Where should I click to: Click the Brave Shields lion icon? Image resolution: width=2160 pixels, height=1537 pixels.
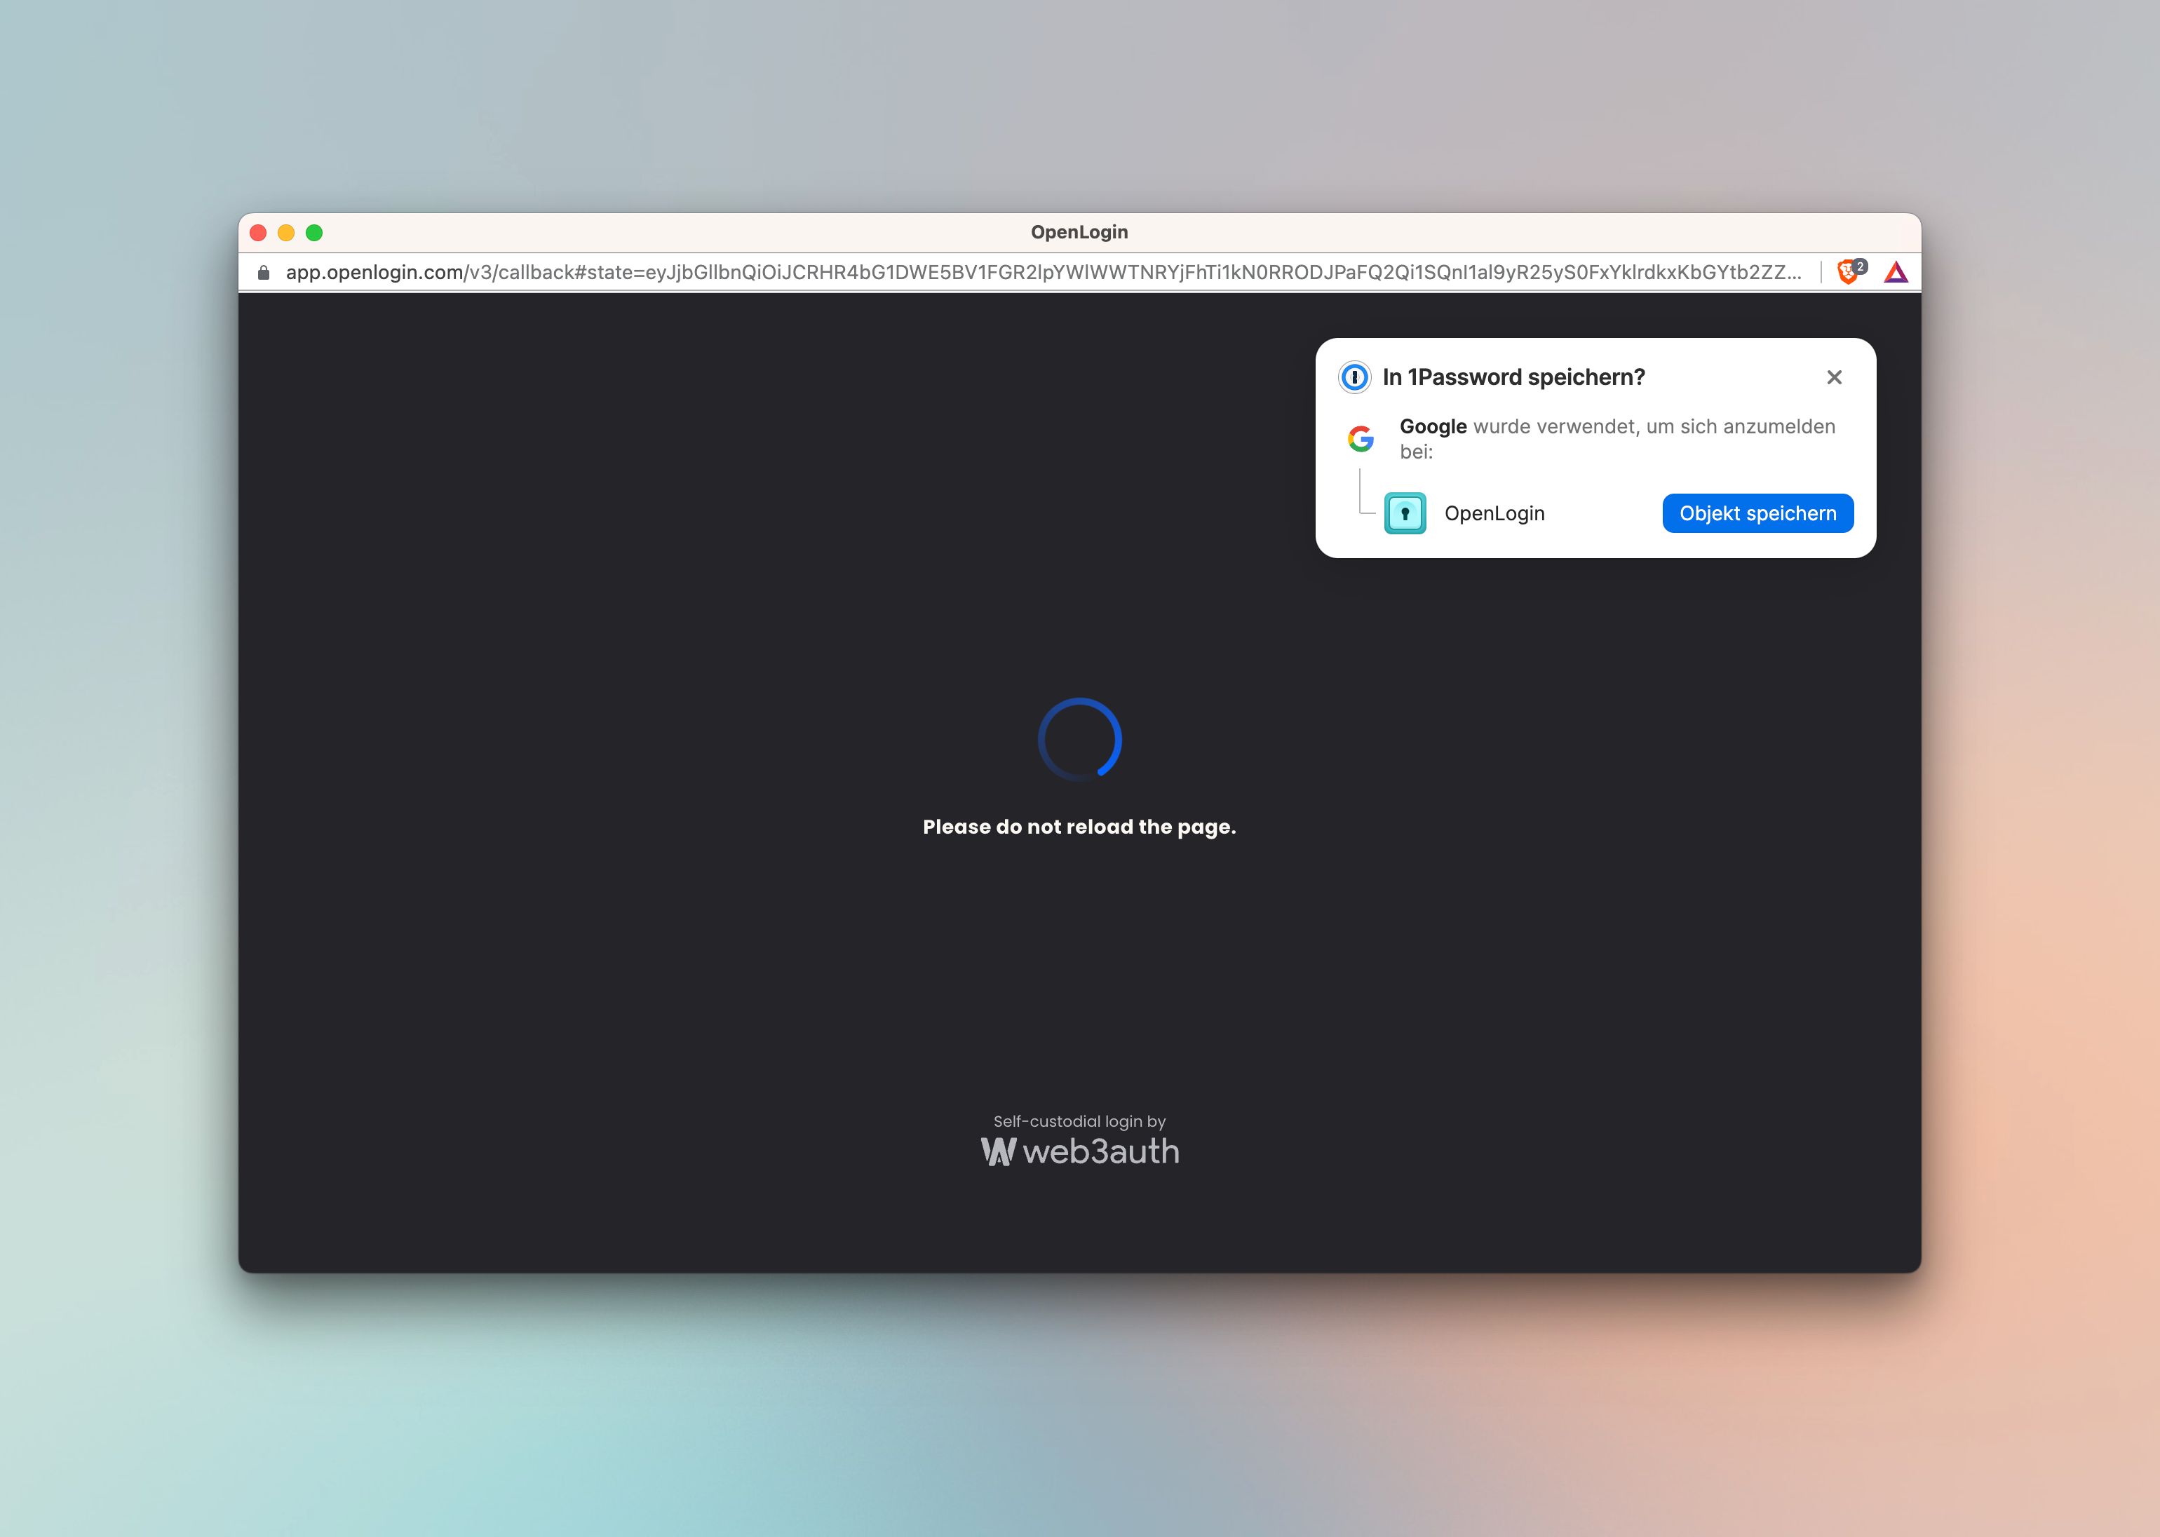[1849, 273]
